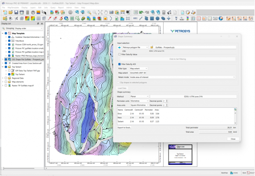Select the Zoom In magnifier tool
Screen dimensions: 255x176
pos(89,12)
